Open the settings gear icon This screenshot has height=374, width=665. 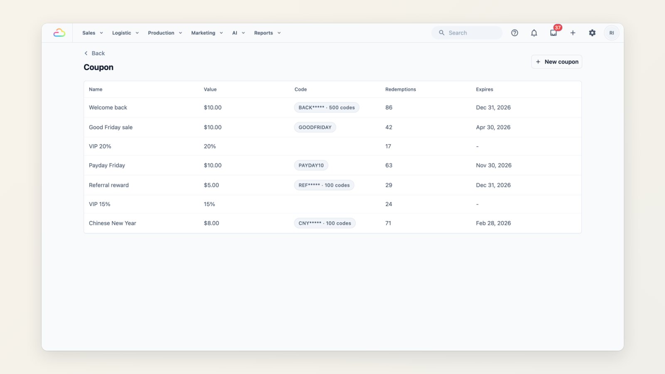592,33
